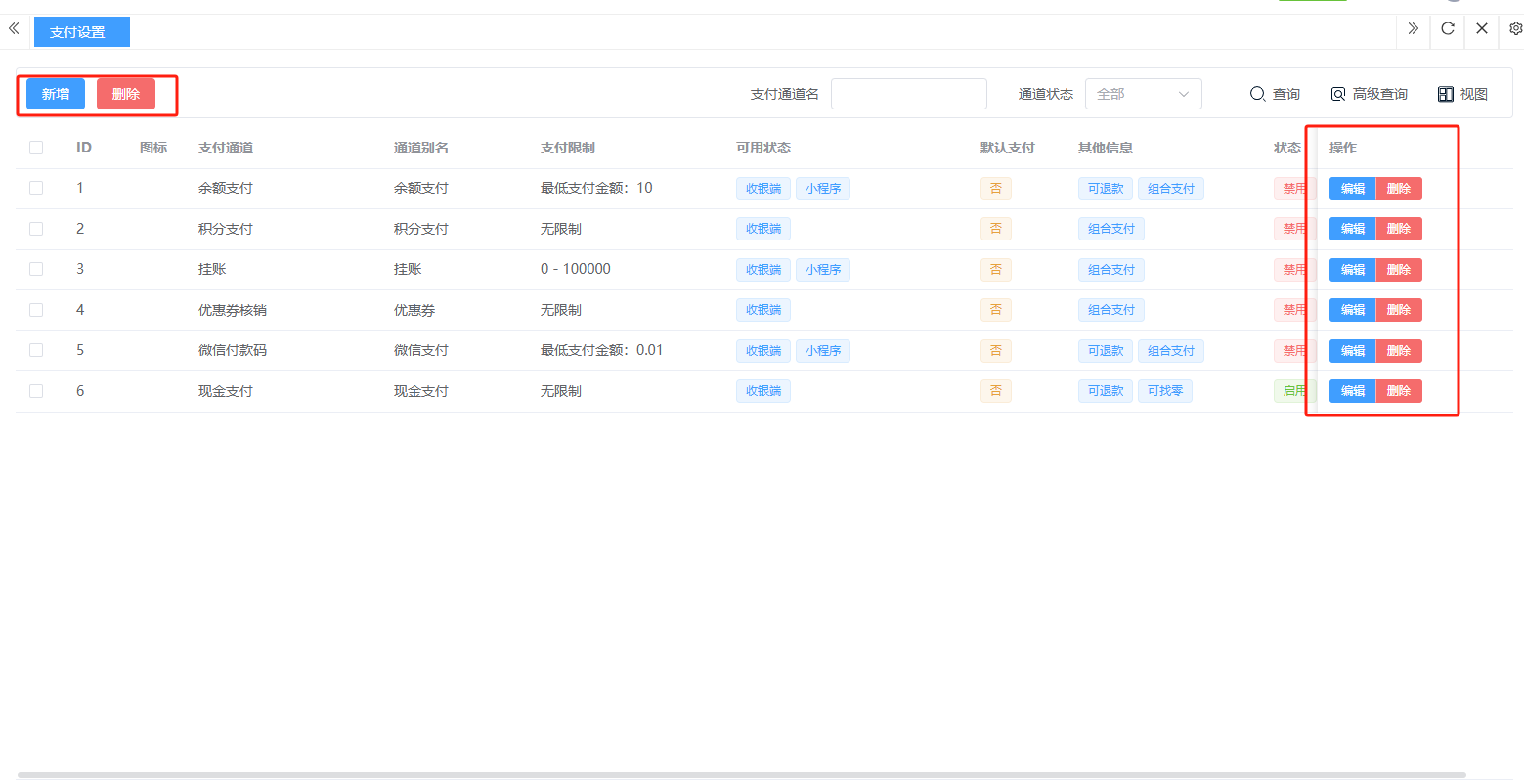Delete the 积分支付 row

point(1399,229)
